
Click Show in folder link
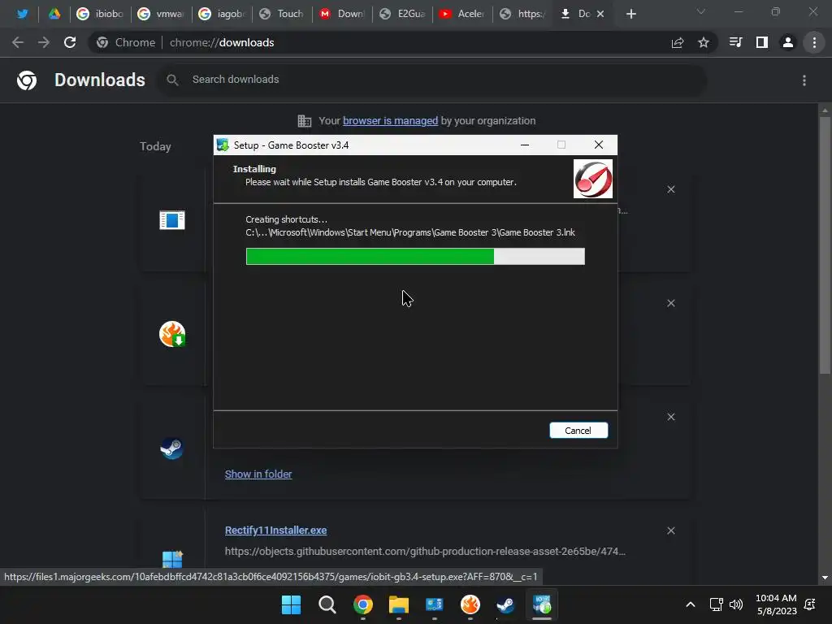[x=258, y=474]
